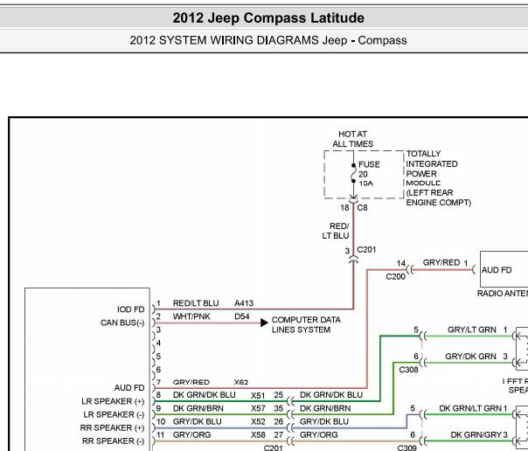This screenshot has height=451, width=528.
Task: Click the 'C8' connector label
Action: [x=362, y=208]
